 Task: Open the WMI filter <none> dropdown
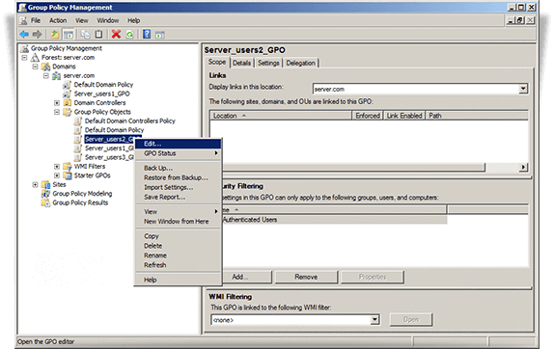[x=374, y=320]
